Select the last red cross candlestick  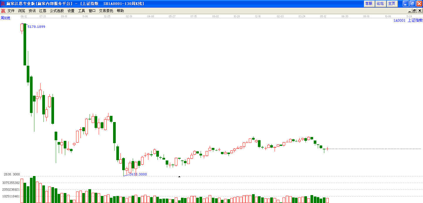(x=327, y=149)
